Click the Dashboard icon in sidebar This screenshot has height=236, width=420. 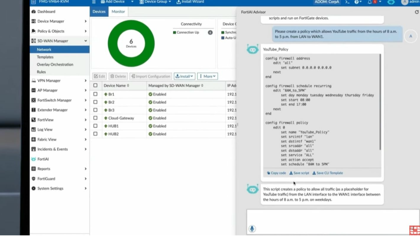[x=34, y=12]
